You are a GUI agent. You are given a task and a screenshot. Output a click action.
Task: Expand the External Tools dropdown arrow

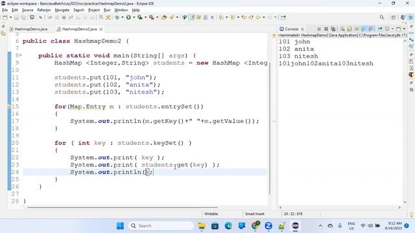(x=157, y=17)
